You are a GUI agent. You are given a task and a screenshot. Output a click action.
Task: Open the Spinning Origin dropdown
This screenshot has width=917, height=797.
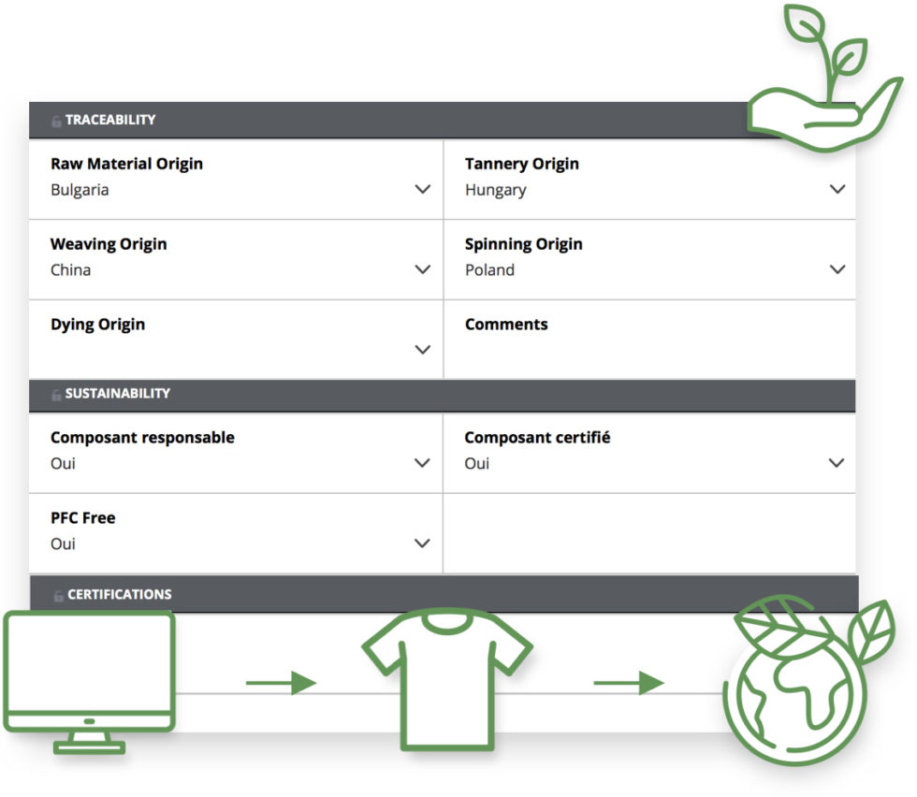click(837, 268)
